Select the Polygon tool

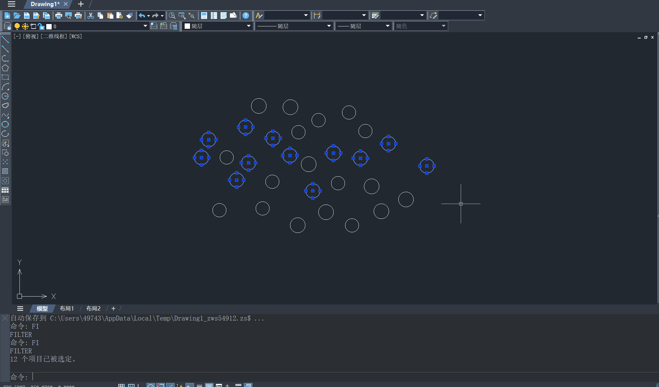[x=5, y=68]
